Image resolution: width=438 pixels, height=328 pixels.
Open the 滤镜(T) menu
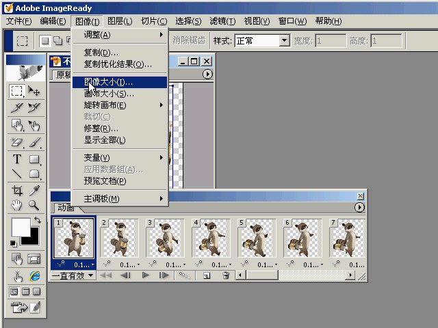(222, 21)
